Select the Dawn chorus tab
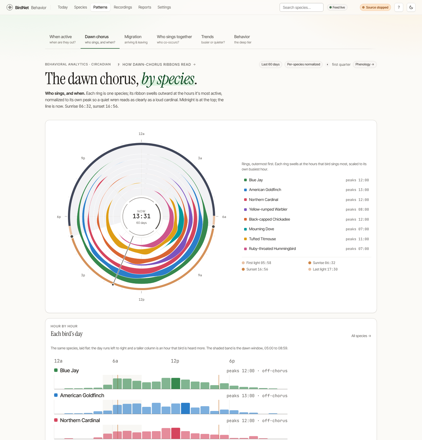 click(100, 39)
